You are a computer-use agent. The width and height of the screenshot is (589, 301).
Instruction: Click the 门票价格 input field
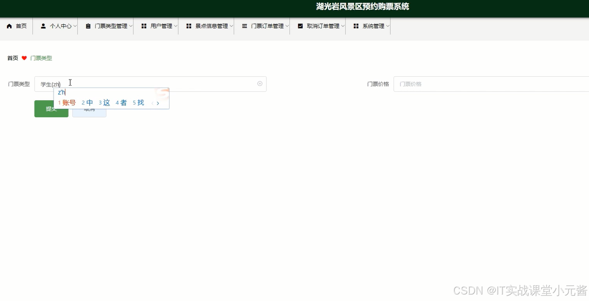(x=491, y=84)
